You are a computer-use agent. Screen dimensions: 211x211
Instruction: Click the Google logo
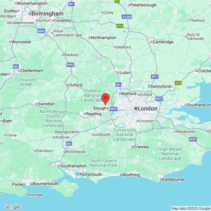(11, 207)
